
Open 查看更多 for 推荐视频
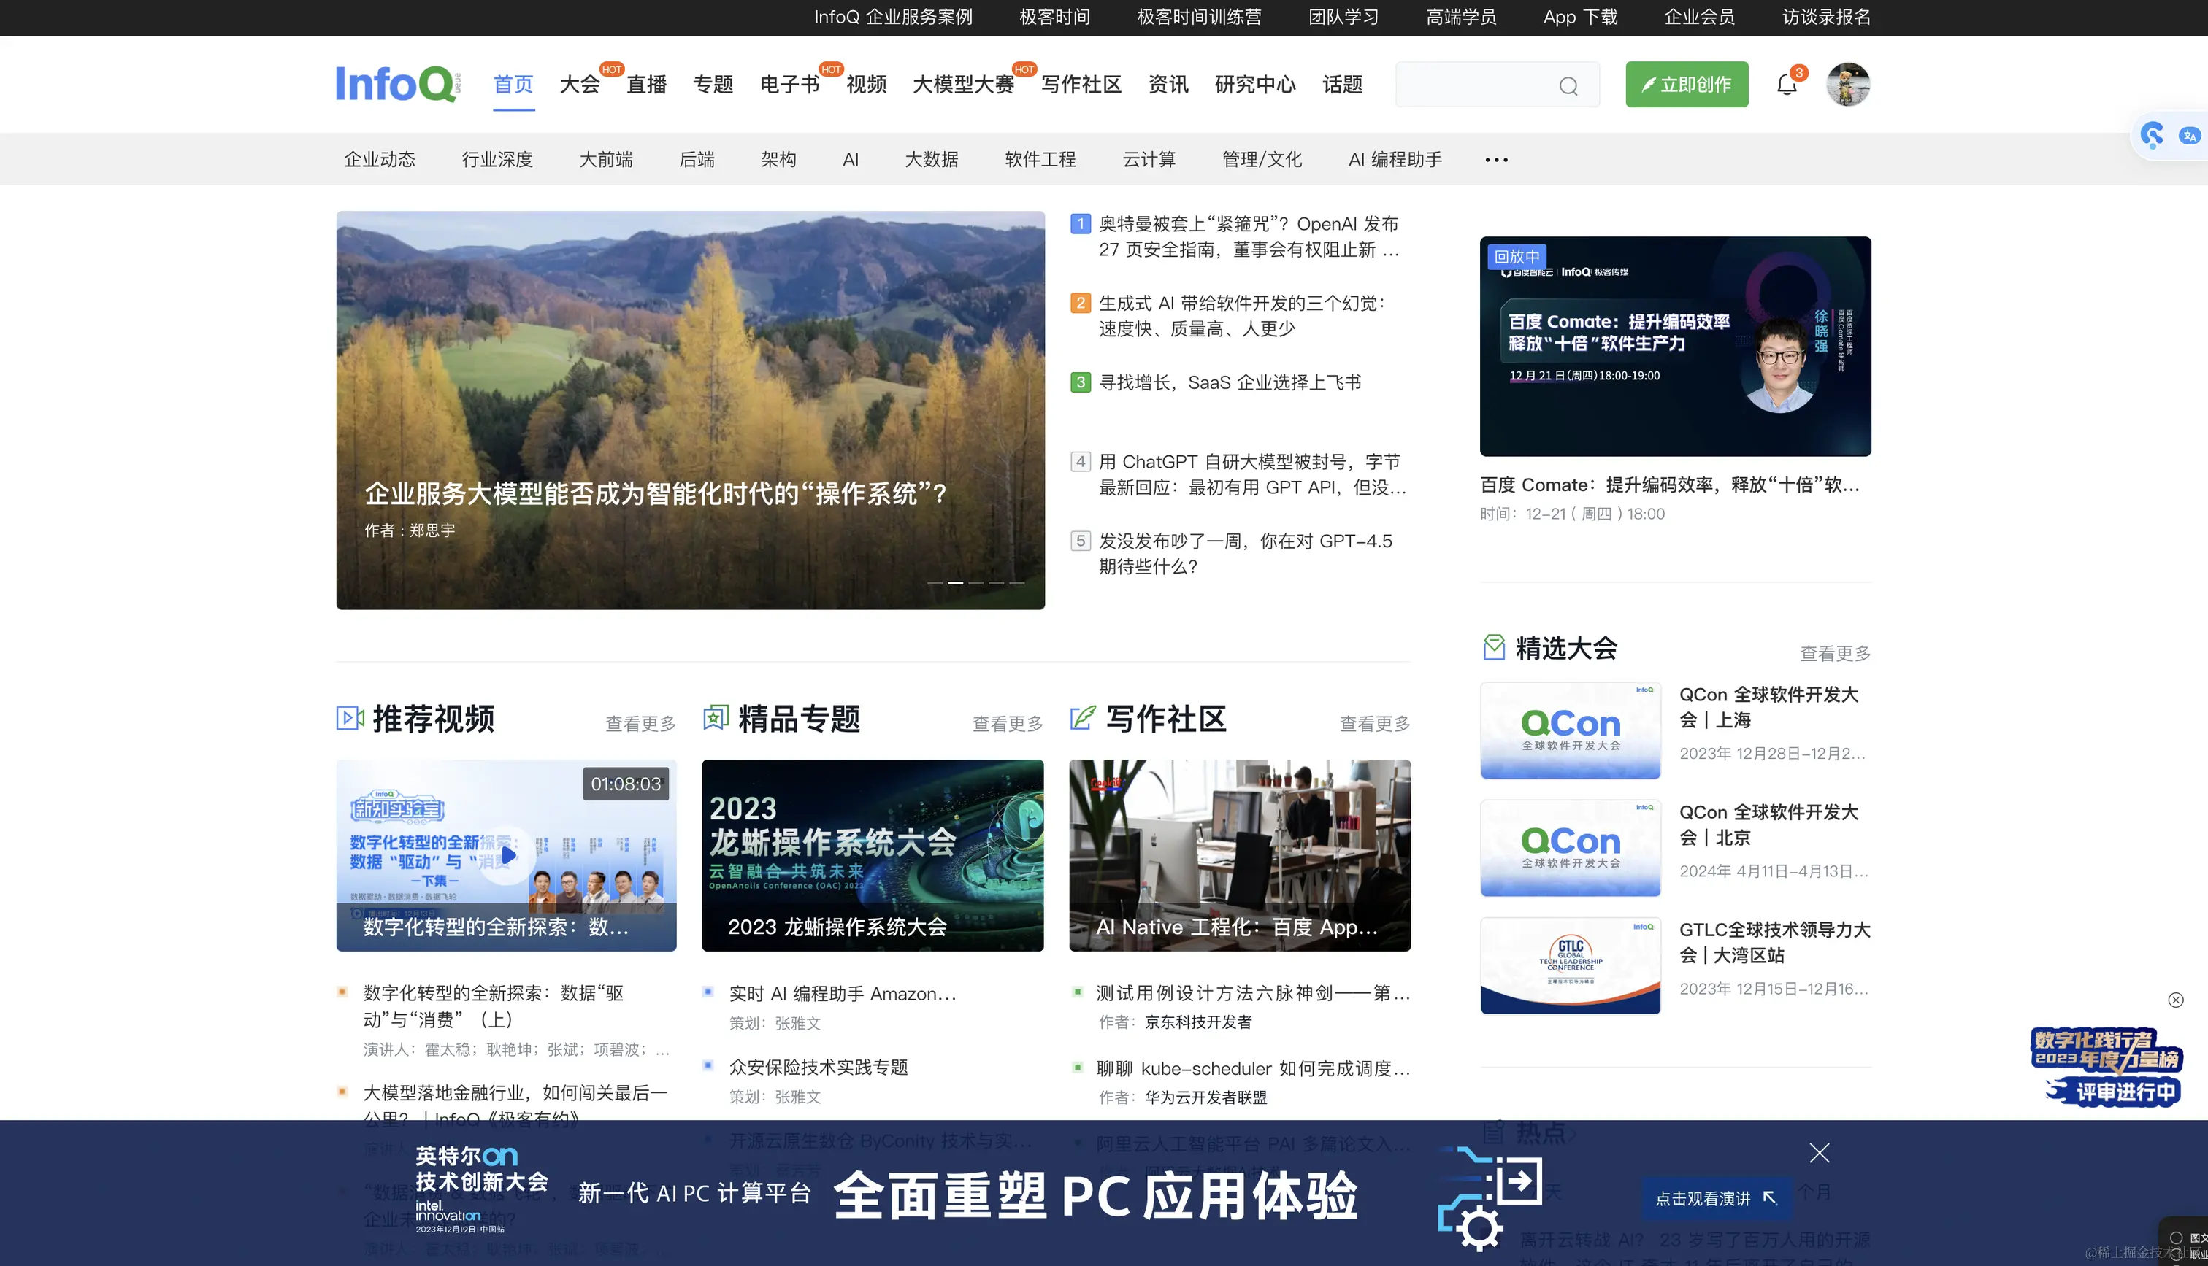click(x=640, y=723)
